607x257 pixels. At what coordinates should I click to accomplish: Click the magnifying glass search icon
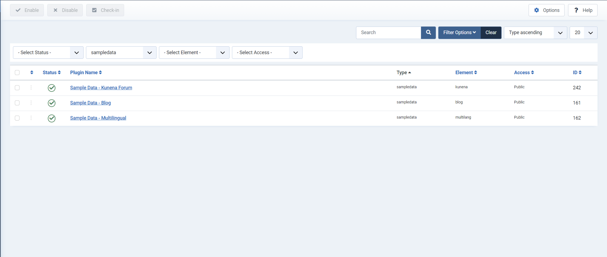click(428, 33)
